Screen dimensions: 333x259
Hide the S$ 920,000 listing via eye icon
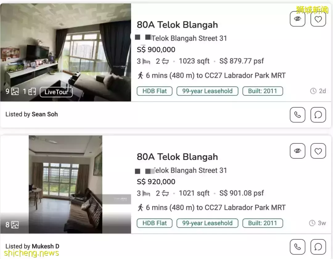[x=298, y=151]
